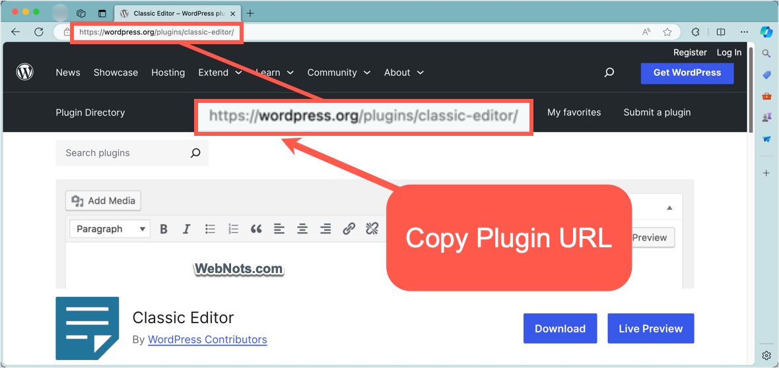The height and width of the screenshot is (368, 779).
Task: Open My favorites link
Action: pyautogui.click(x=574, y=112)
